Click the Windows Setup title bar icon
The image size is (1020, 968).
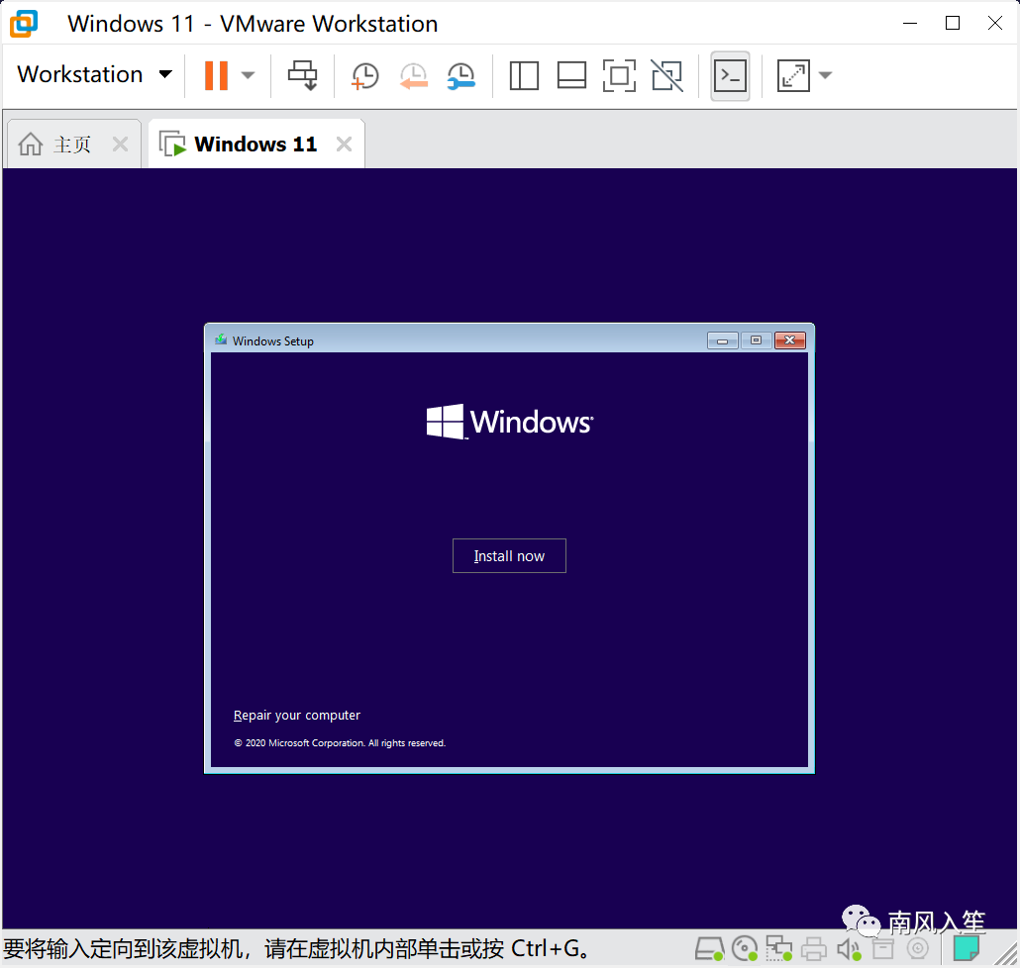pos(221,339)
